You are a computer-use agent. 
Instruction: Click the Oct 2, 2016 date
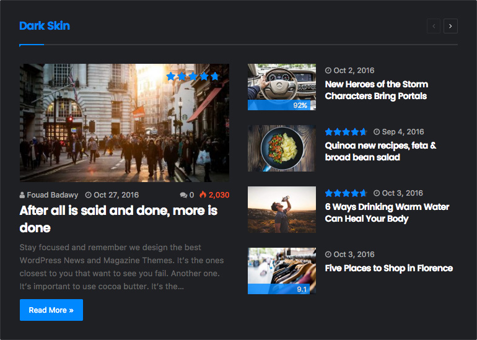click(354, 71)
